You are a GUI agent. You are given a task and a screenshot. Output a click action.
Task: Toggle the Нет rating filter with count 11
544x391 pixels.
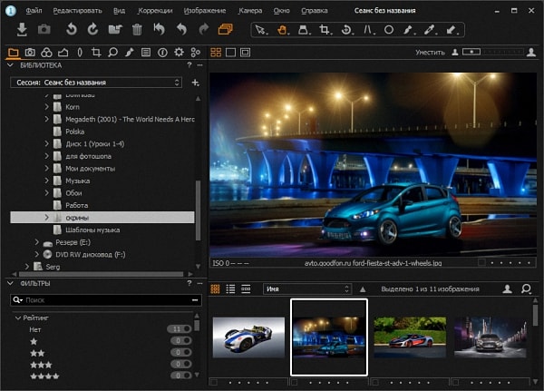(180, 328)
